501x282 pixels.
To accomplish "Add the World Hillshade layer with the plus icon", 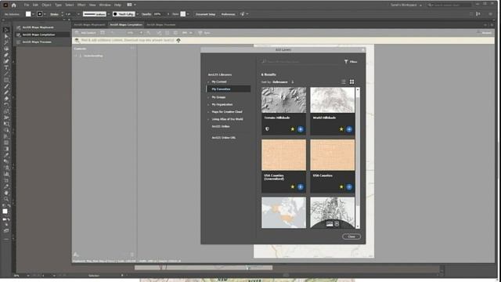I will [x=349, y=129].
